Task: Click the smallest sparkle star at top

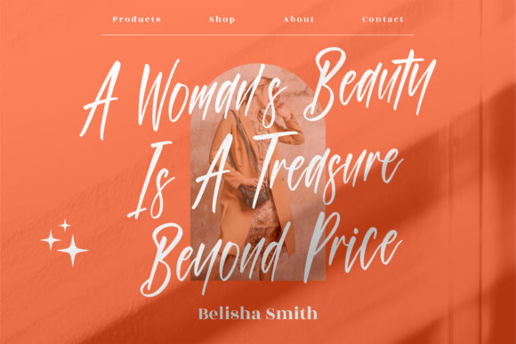Action: [65, 225]
